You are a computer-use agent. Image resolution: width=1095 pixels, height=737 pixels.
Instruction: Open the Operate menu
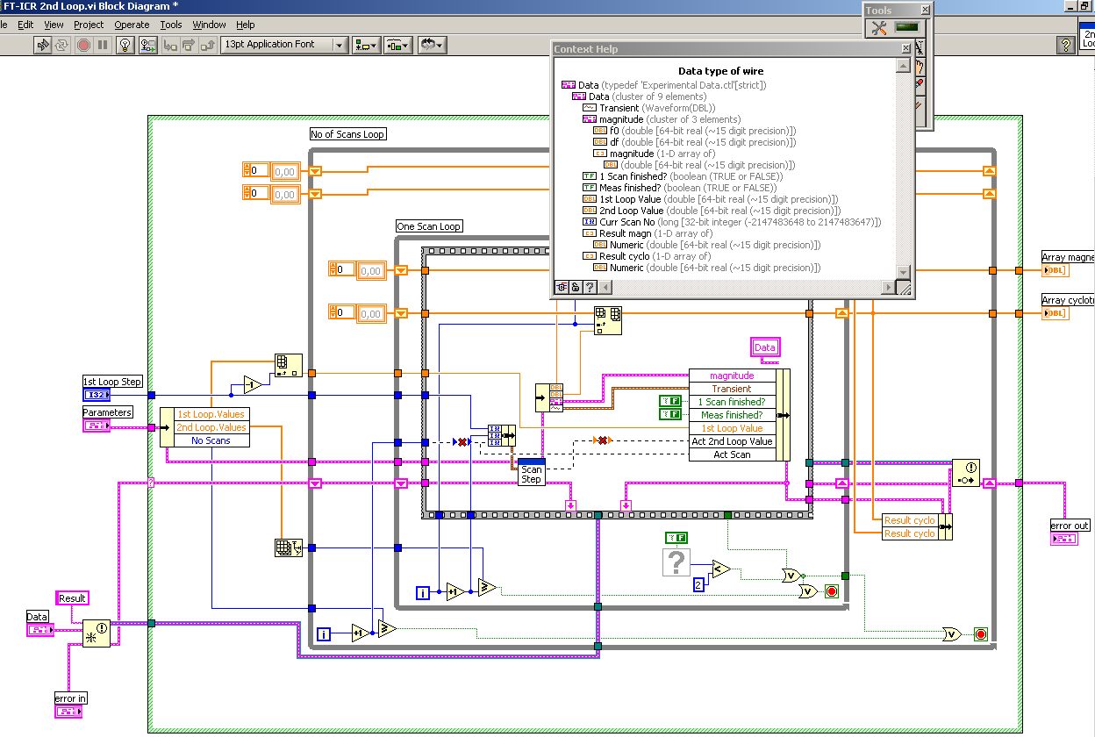(132, 25)
